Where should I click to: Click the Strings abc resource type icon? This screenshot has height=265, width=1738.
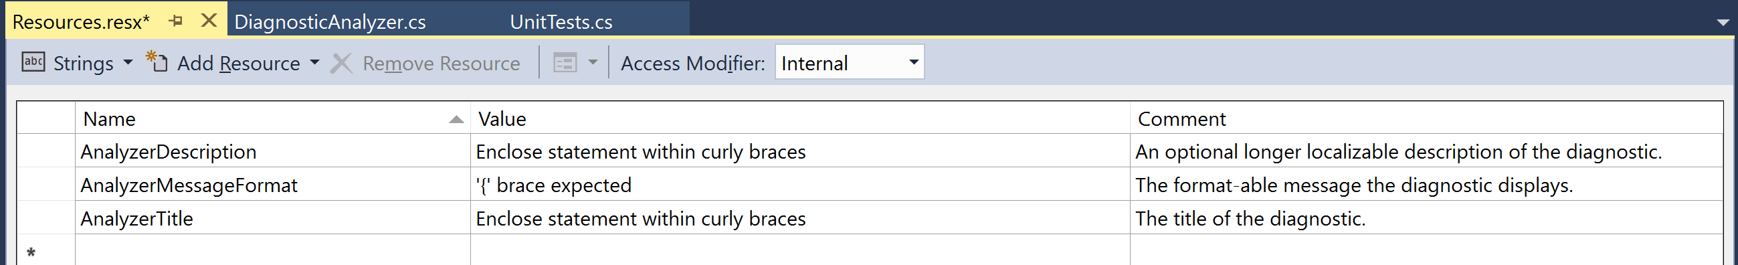[33, 63]
